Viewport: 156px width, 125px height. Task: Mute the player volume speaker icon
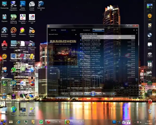104,93
